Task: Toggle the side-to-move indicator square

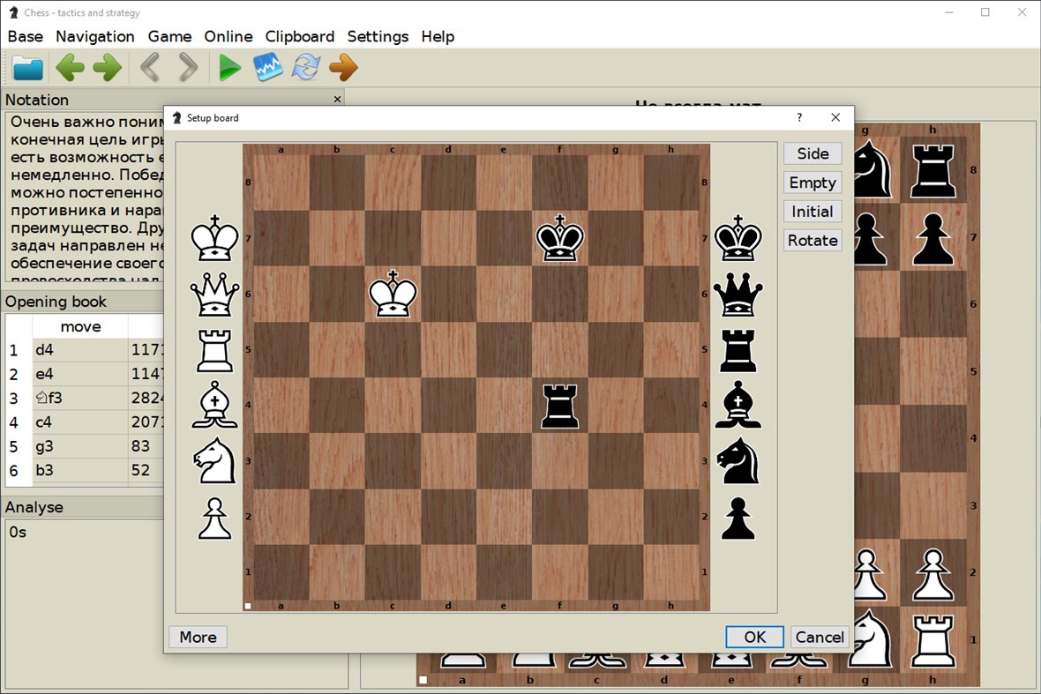Action: click(x=248, y=605)
